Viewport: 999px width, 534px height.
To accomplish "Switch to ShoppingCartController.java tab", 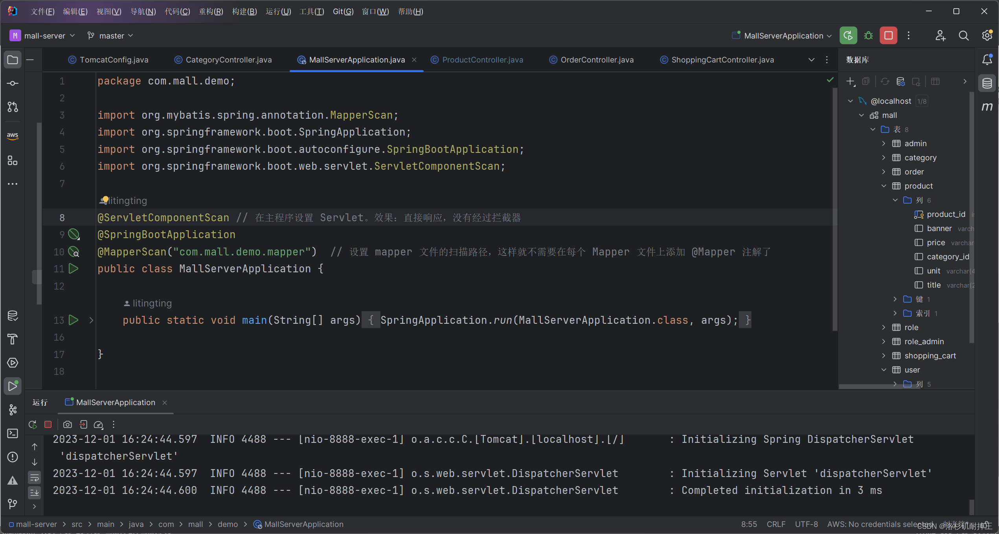I will 717,60.
